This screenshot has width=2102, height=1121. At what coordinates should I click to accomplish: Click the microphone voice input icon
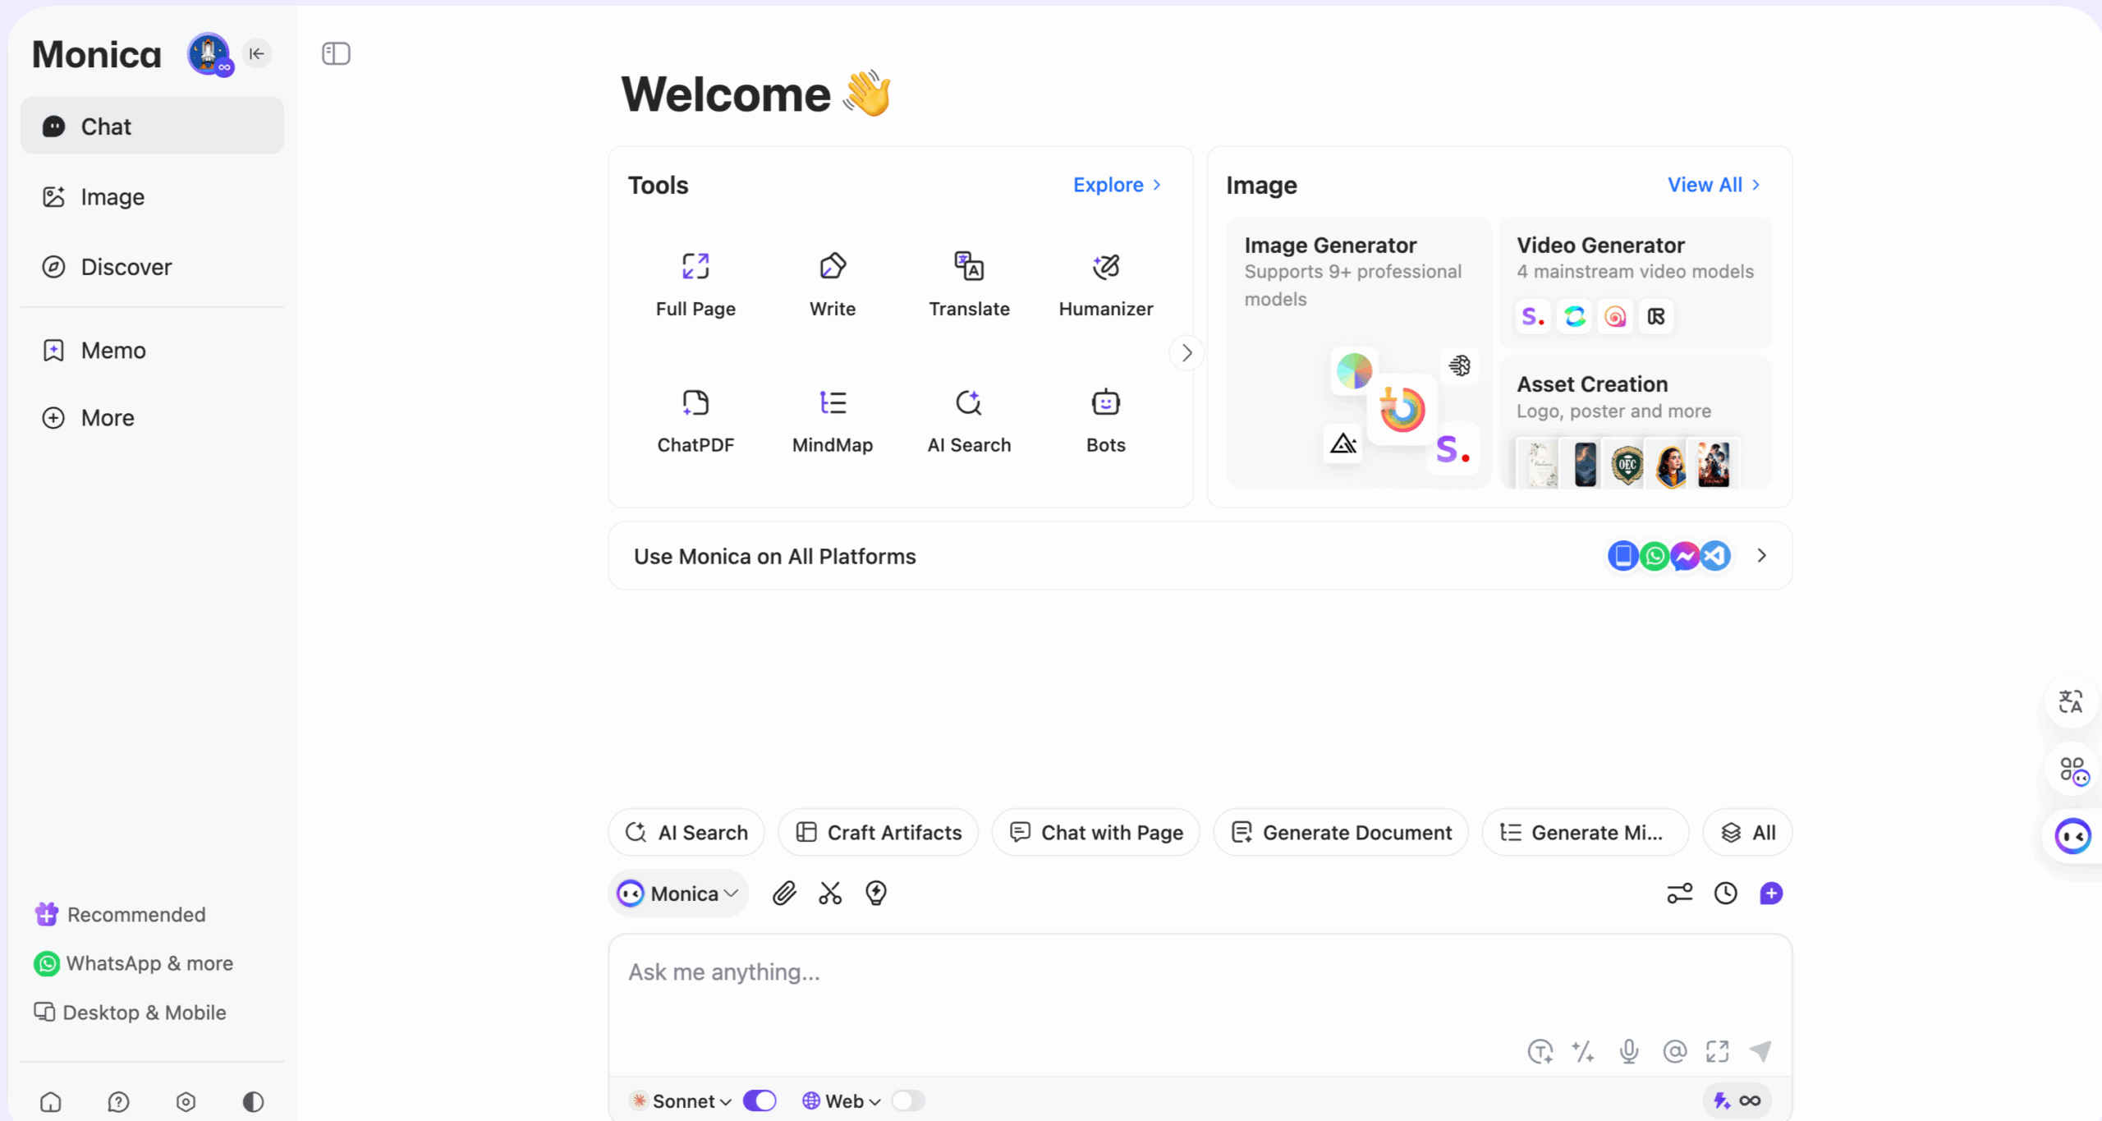tap(1629, 1051)
